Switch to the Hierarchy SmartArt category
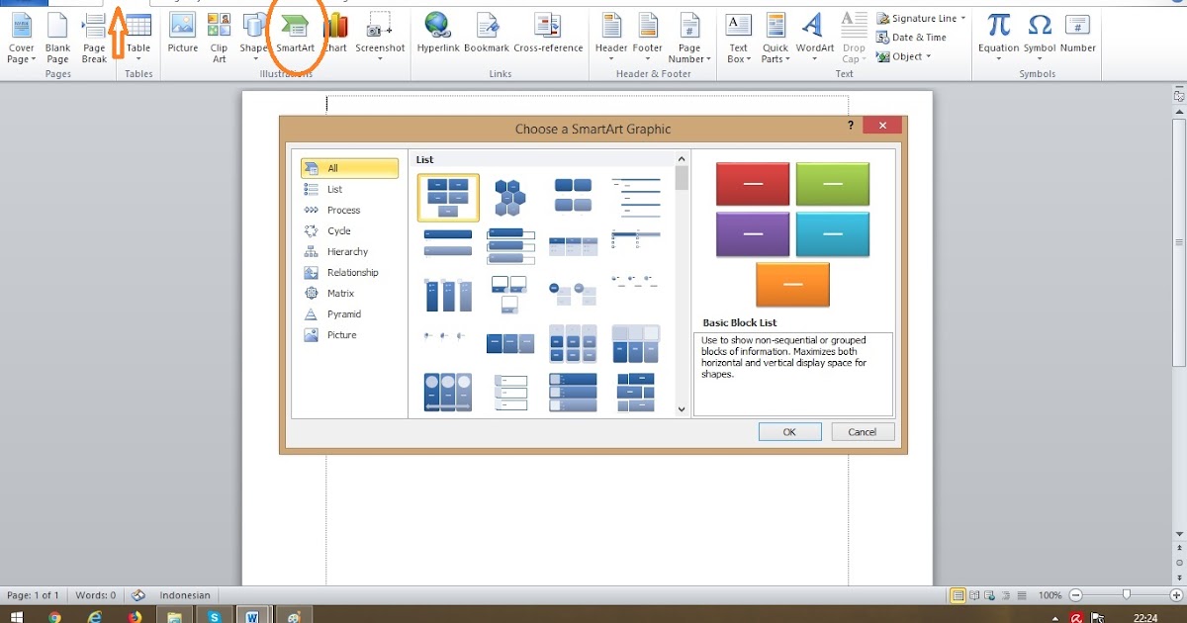Viewport: 1187px width, 623px height. [345, 251]
